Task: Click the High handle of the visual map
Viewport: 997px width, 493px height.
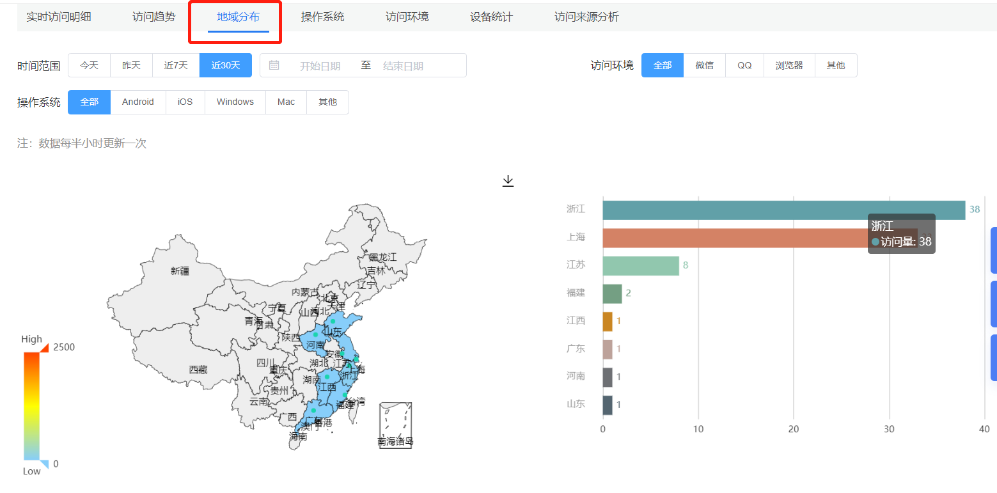Action: [44, 348]
